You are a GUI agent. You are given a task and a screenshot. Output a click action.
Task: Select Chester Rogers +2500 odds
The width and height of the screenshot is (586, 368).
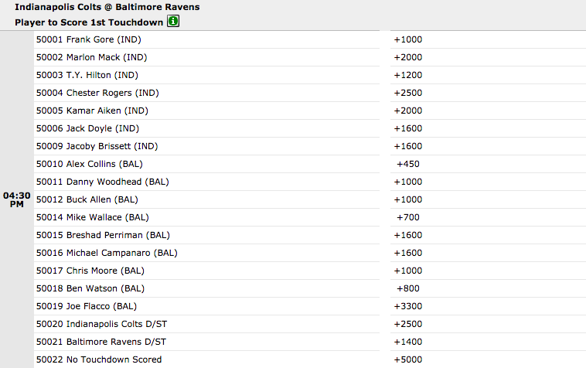tap(408, 93)
